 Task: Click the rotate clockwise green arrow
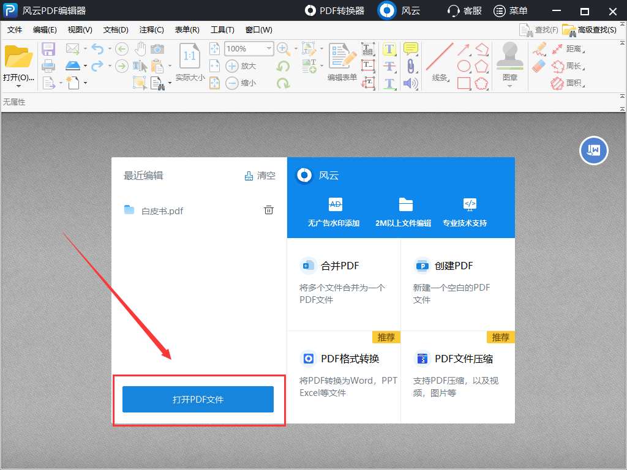pyautogui.click(x=283, y=83)
